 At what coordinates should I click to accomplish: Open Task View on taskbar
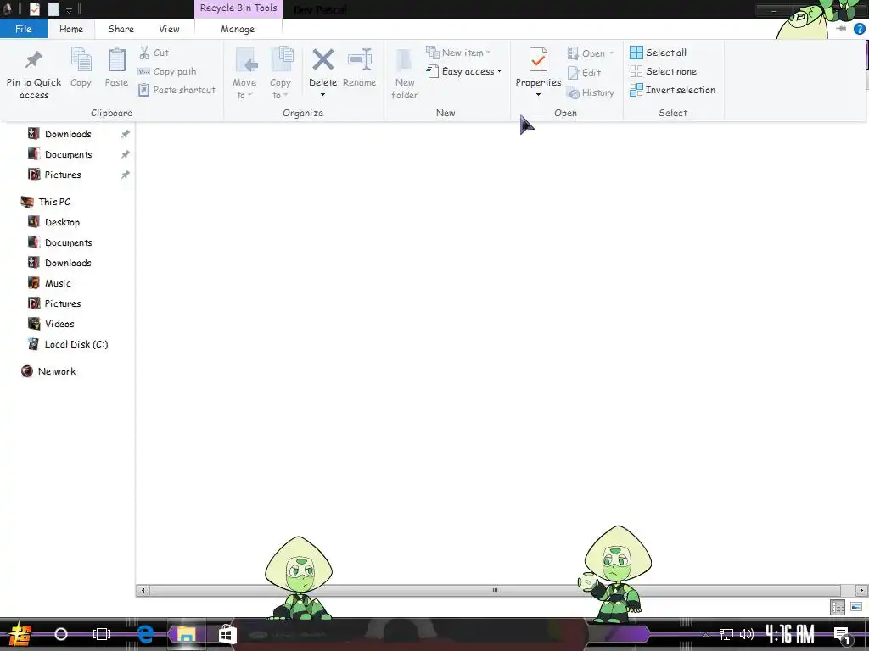point(102,634)
